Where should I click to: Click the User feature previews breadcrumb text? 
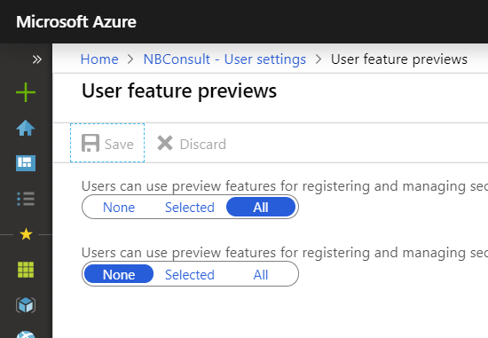click(399, 59)
